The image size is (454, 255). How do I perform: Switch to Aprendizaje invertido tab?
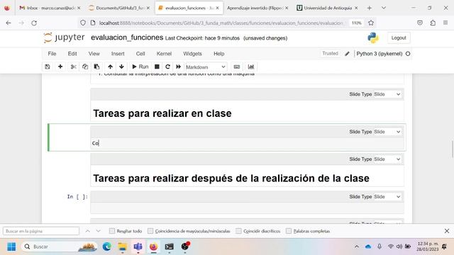tap(258, 8)
